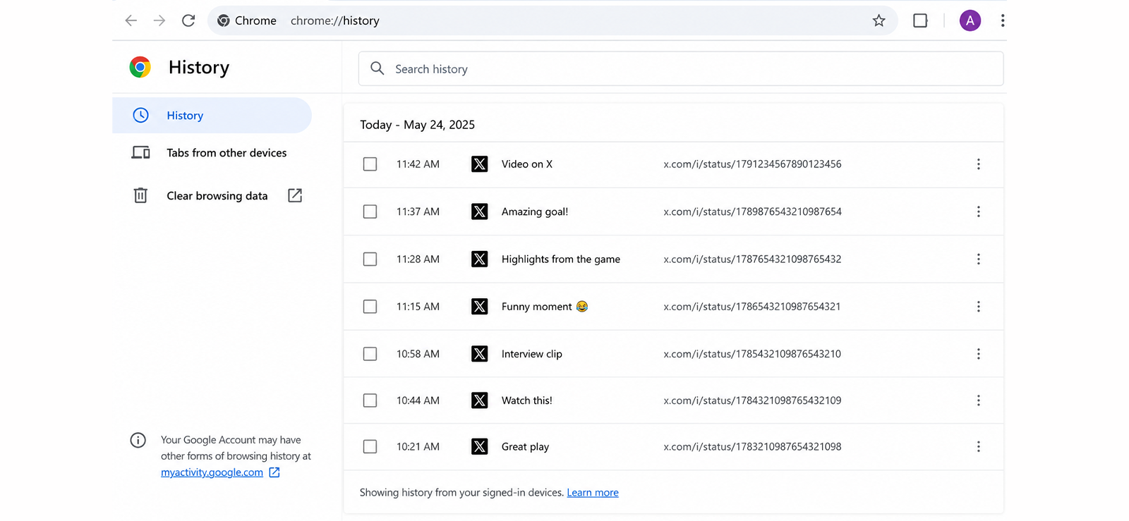1129x521 pixels.
Task: Check the box for Video on X entry
Action: pos(370,164)
